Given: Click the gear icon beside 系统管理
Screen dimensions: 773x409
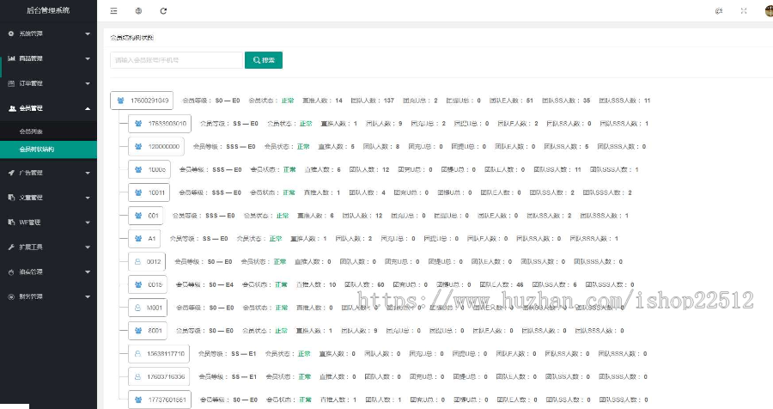Looking at the screenshot, I should 11,34.
